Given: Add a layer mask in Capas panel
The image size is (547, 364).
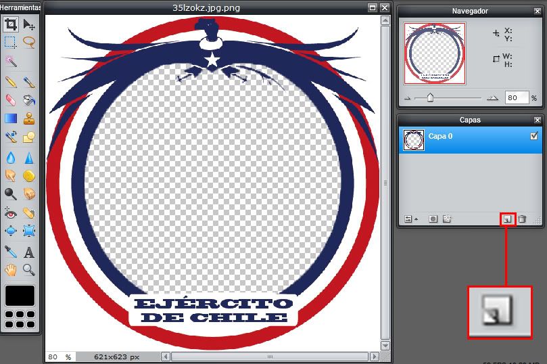Looking at the screenshot, I should 433,219.
